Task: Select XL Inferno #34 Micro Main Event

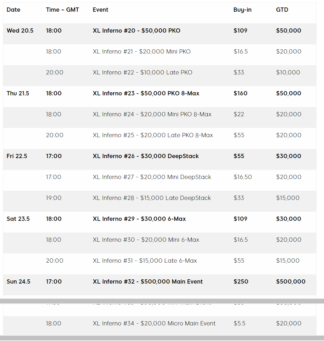Action: pyautogui.click(x=154, y=324)
